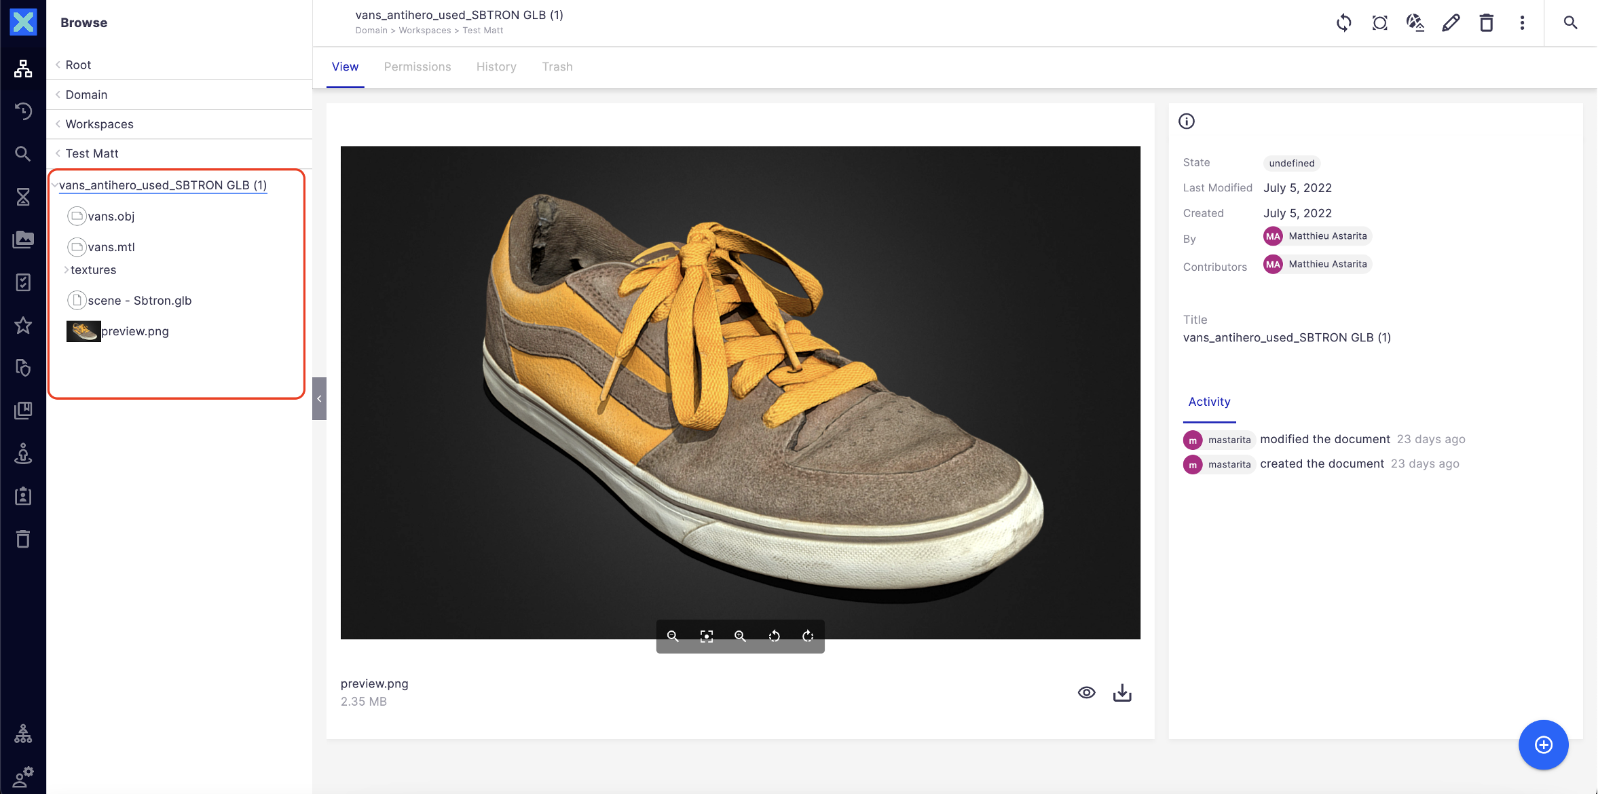Toggle visibility eye icon for preview.png
The image size is (1598, 794).
1085,692
